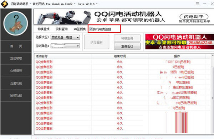Click the 闪电助手 oval banner button
Screen dimensions: 214x139
(194, 17)
